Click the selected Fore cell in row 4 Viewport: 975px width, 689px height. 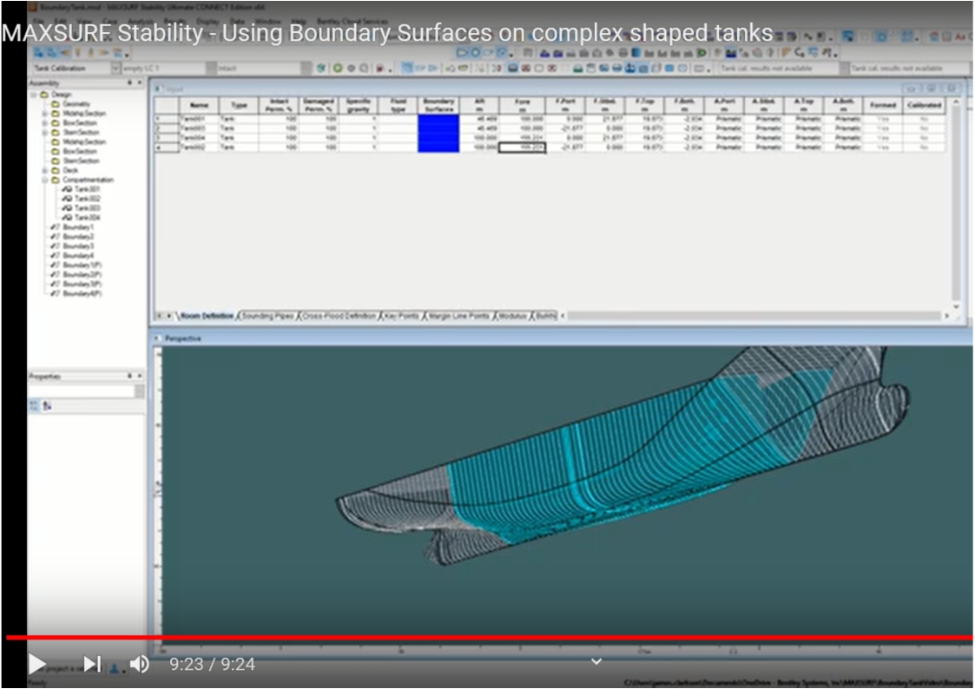(x=522, y=148)
